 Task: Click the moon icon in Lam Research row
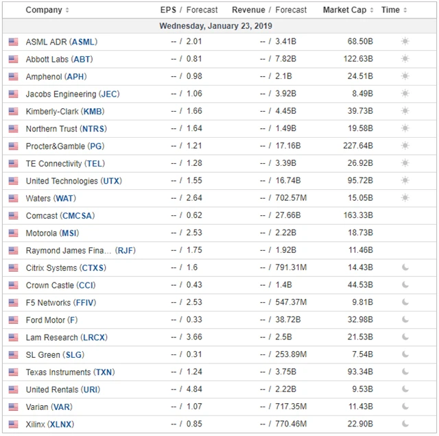tap(405, 337)
